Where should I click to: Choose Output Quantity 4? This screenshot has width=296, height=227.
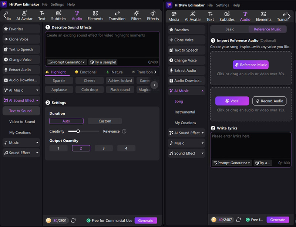(x=126, y=148)
